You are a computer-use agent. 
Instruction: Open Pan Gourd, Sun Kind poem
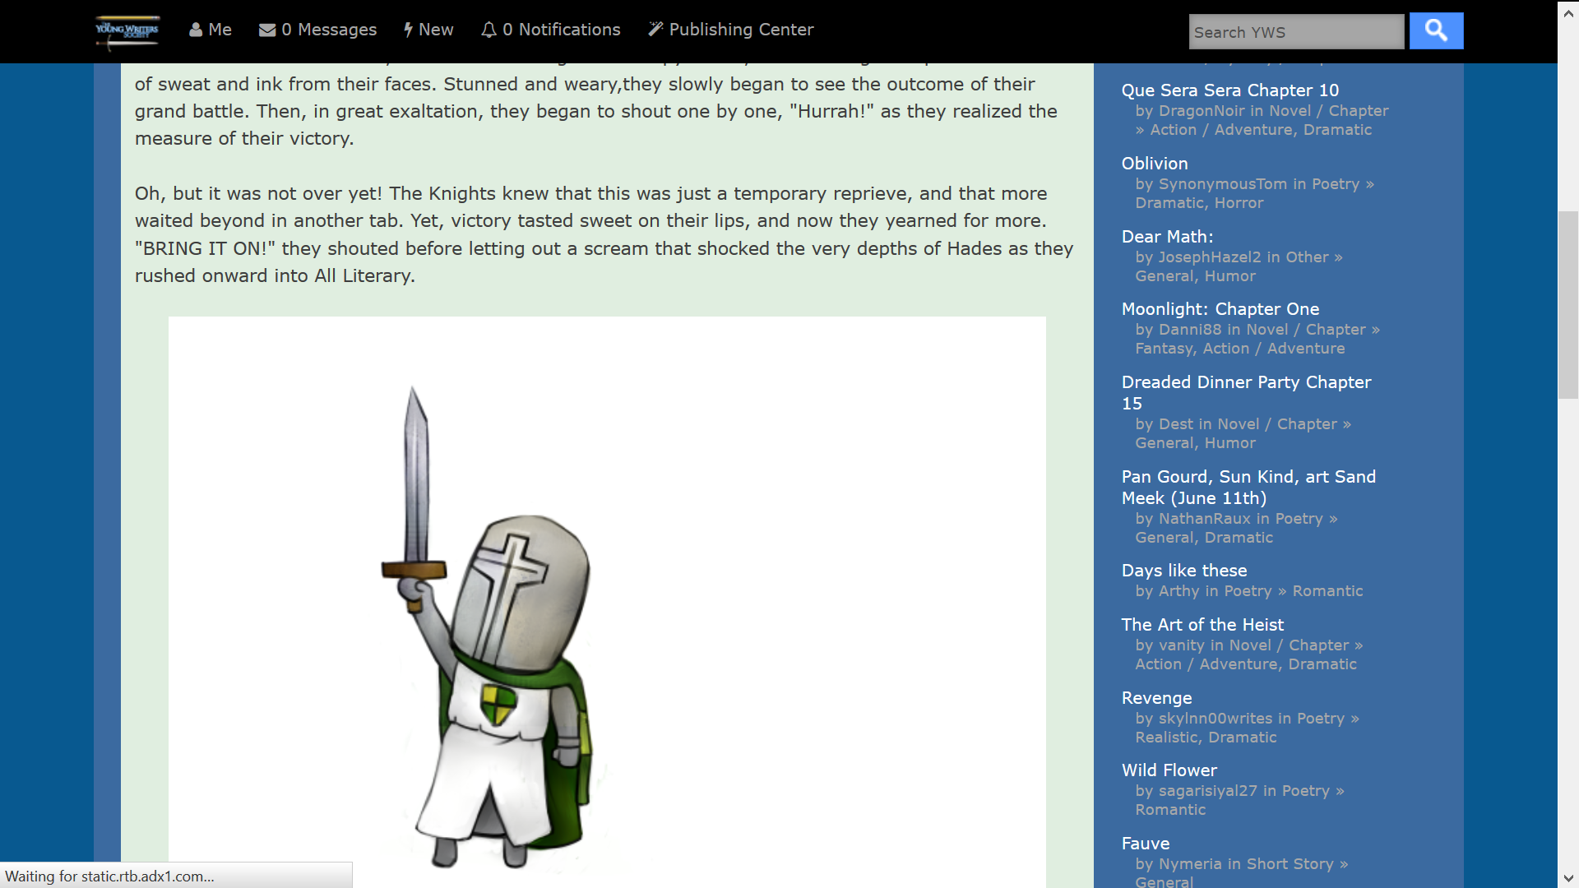click(1248, 488)
